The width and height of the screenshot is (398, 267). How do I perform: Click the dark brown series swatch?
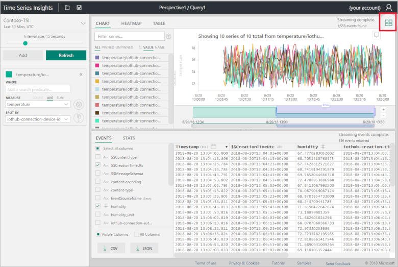point(97,113)
